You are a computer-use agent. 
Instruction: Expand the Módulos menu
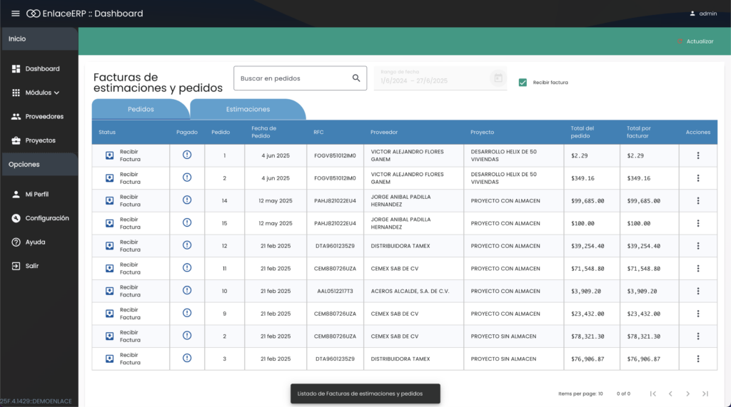(x=36, y=93)
